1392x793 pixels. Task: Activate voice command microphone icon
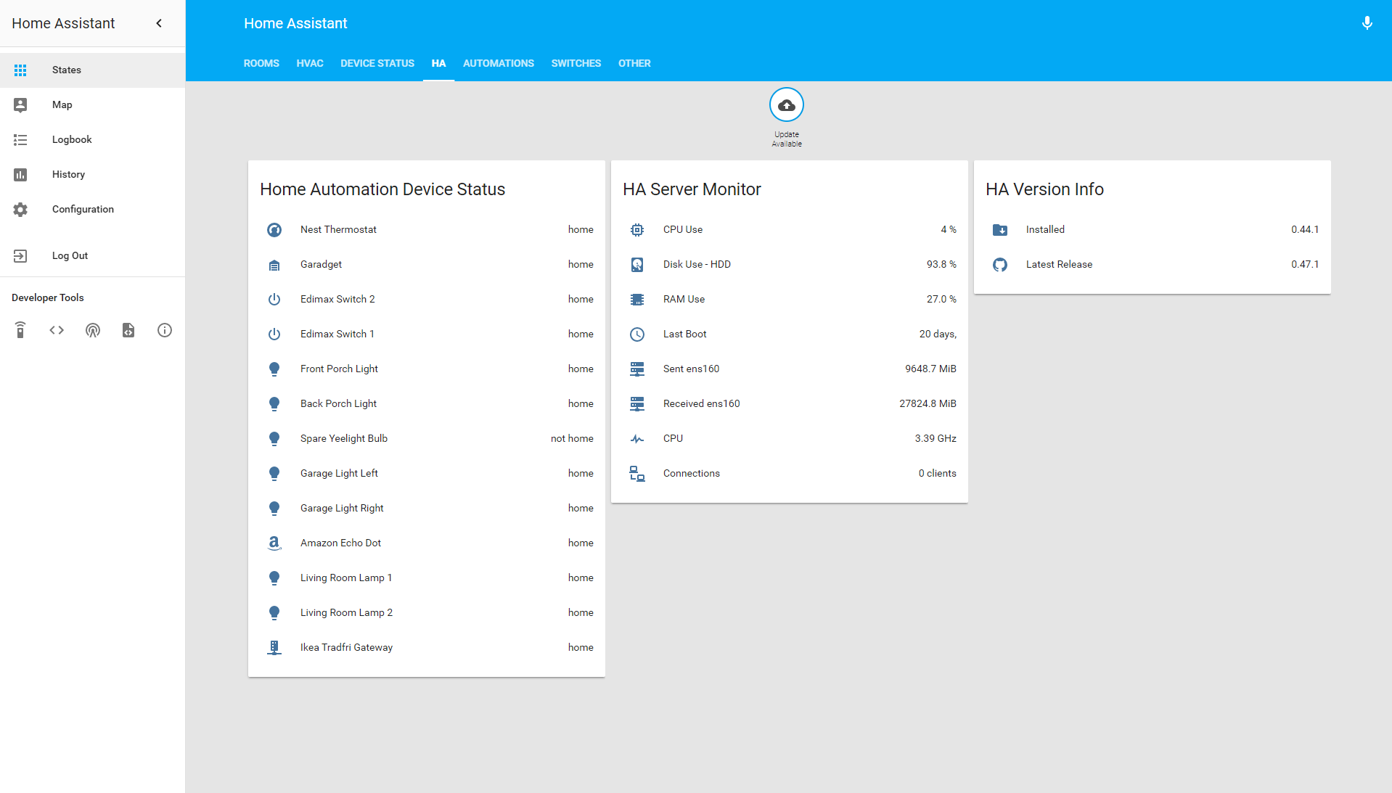tap(1367, 23)
